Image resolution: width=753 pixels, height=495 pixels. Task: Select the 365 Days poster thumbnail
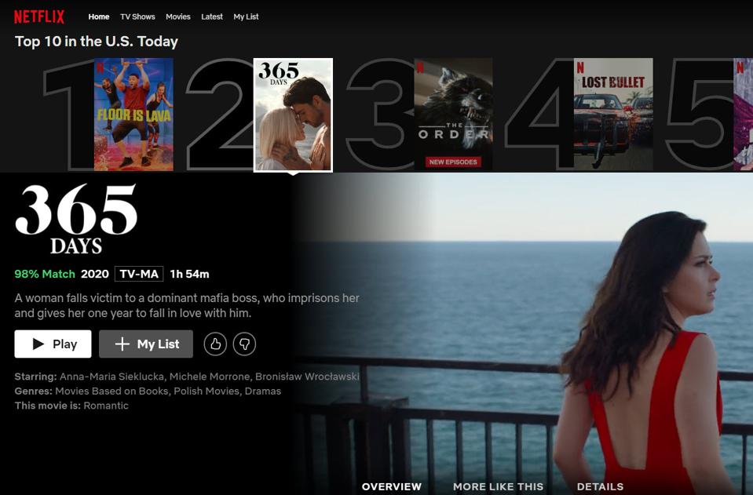pos(293,115)
